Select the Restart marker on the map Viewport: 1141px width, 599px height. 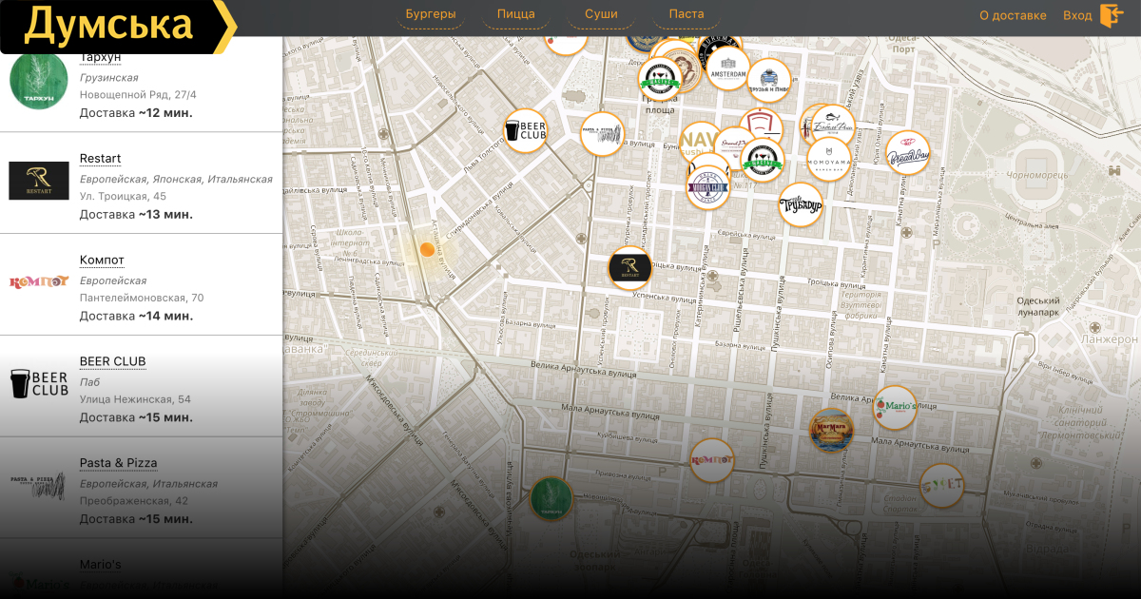click(629, 268)
